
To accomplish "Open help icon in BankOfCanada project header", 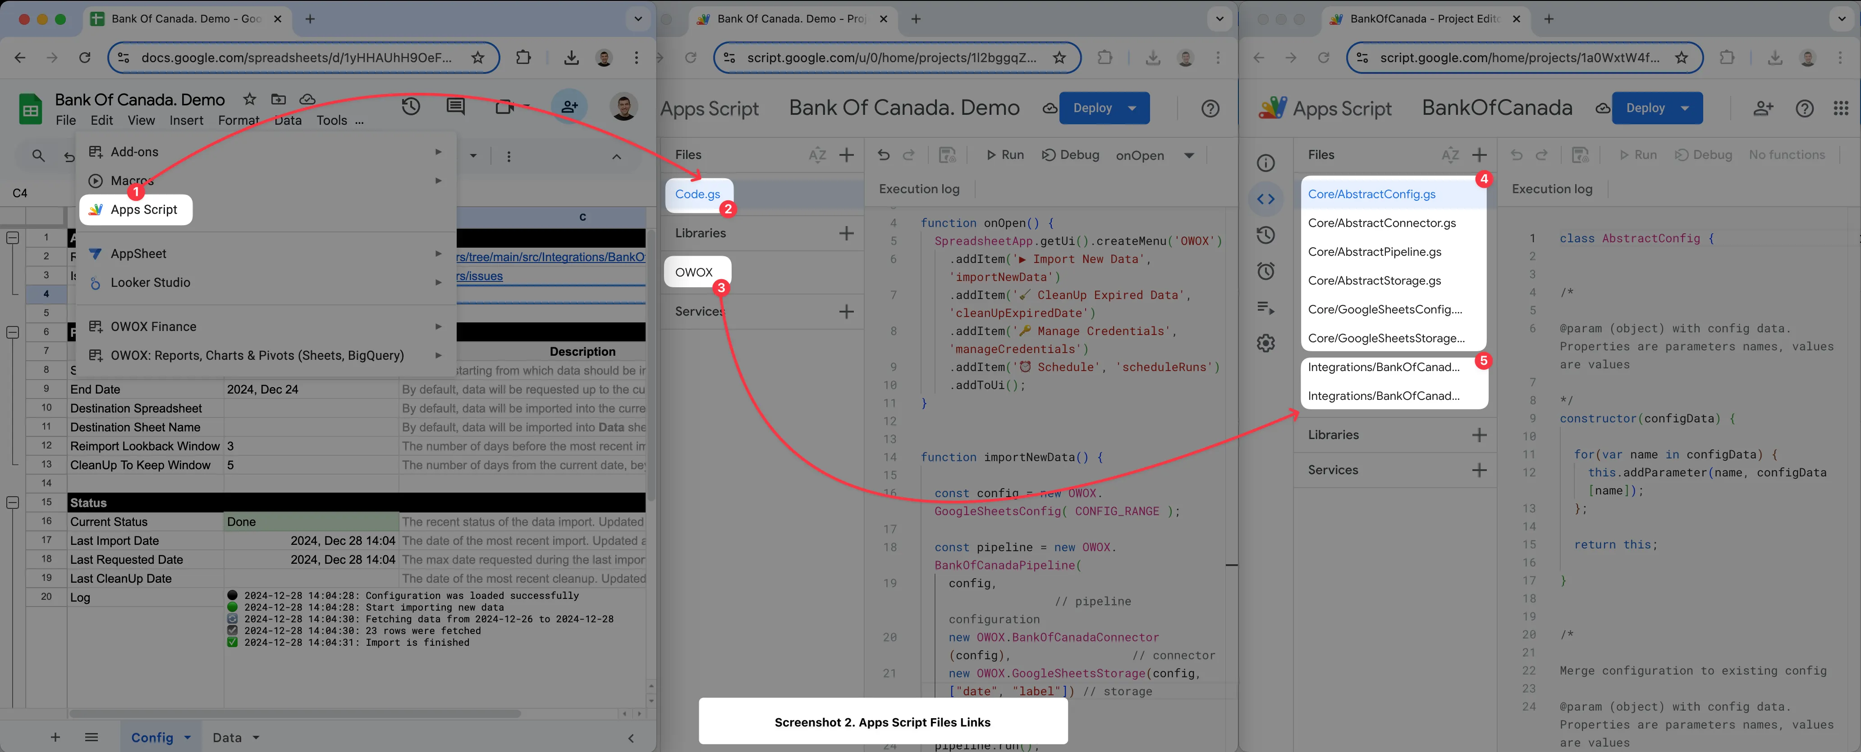I will point(1805,108).
